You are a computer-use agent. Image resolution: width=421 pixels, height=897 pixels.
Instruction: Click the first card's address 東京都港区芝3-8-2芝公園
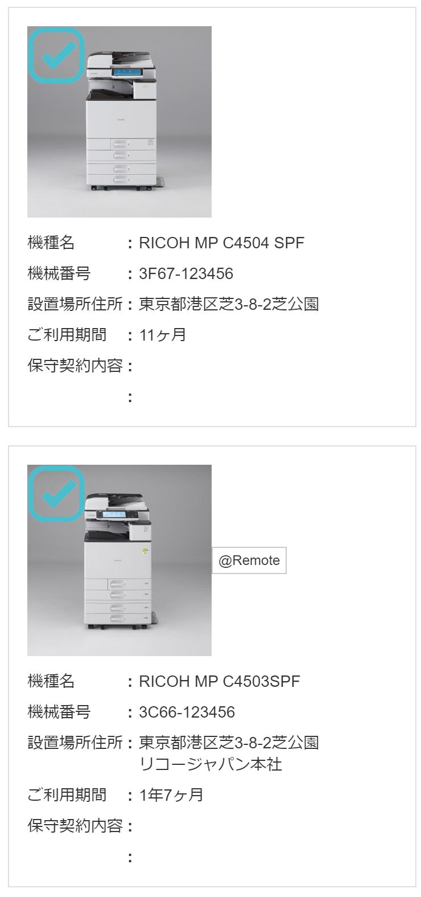[x=229, y=304]
